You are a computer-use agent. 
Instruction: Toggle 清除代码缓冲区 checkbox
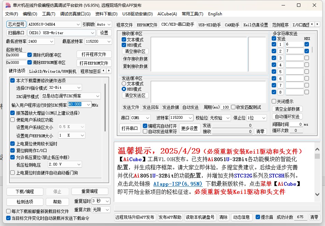click(29, 55)
